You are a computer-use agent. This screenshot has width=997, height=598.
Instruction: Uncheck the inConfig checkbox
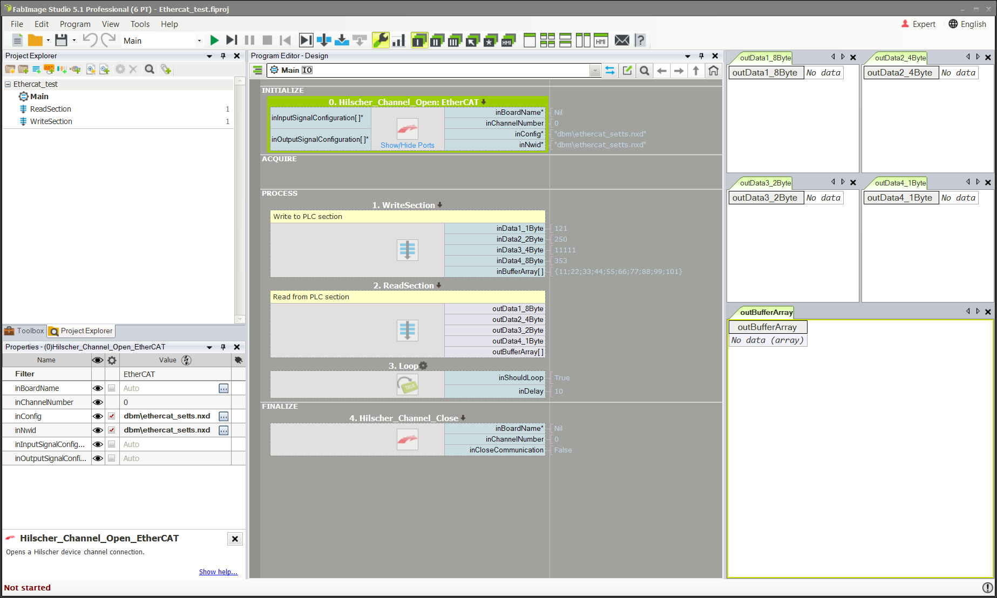coord(112,416)
